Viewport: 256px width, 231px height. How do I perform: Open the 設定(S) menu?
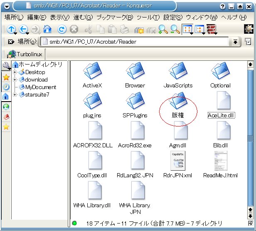pos(173,17)
